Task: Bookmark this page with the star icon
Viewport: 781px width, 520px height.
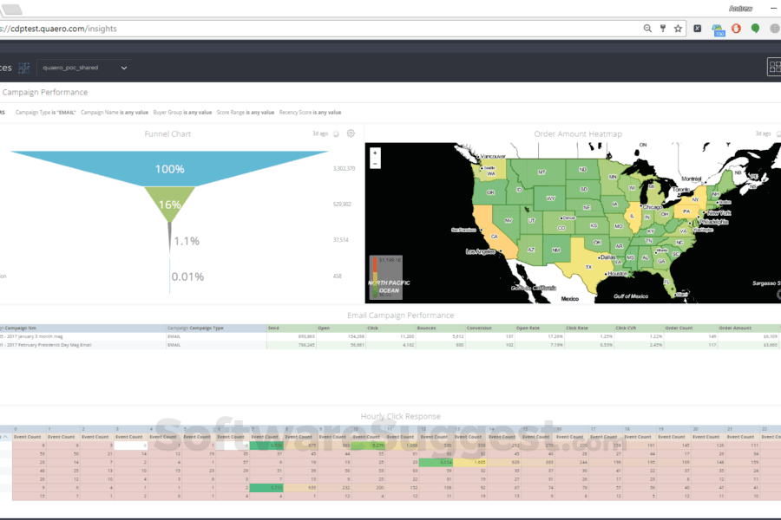Action: tap(677, 28)
